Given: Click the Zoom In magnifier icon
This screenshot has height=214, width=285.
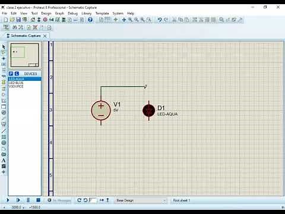Looking at the screenshot, I should point(130,20).
